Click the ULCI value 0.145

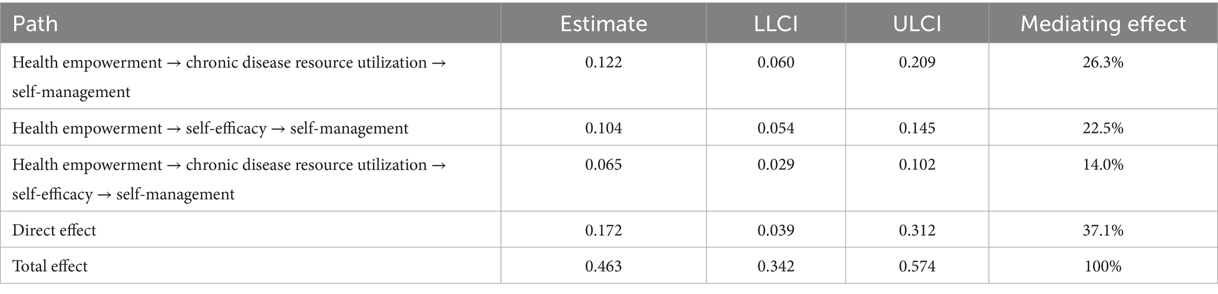tap(917, 128)
